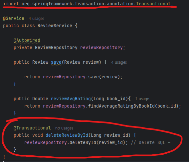
Task: Click the @Transactional annotation above deleteReviewById
Action: [x=32, y=128]
